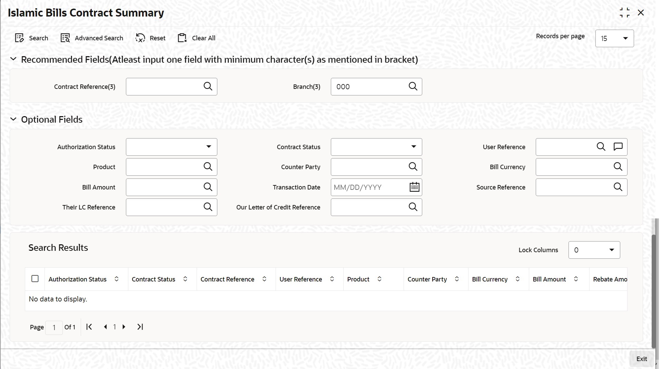This screenshot has height=369, width=662.
Task: Click the Search Results heading
Action: (x=58, y=248)
